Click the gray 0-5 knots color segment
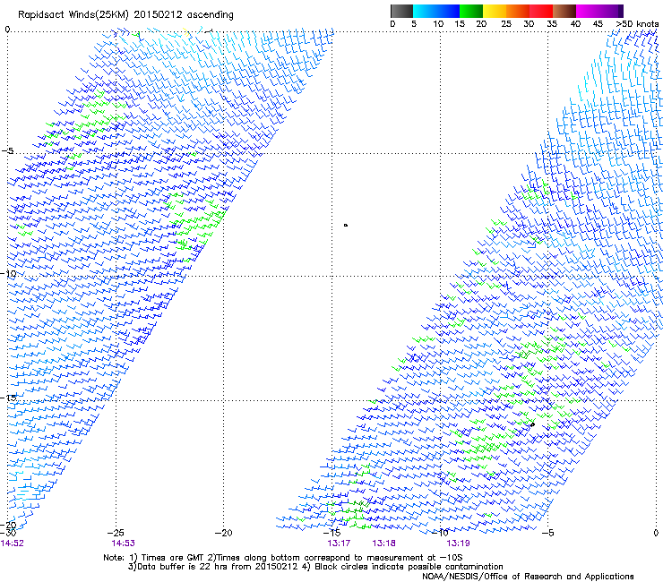This screenshot has width=663, height=582. 401,11
